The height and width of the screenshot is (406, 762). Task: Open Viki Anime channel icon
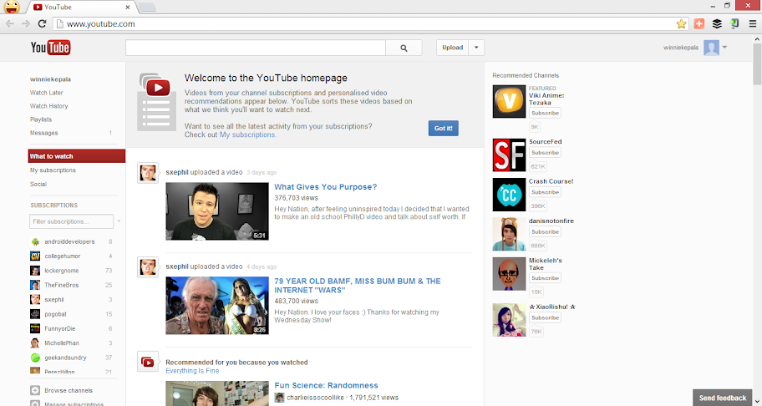pyautogui.click(x=509, y=102)
